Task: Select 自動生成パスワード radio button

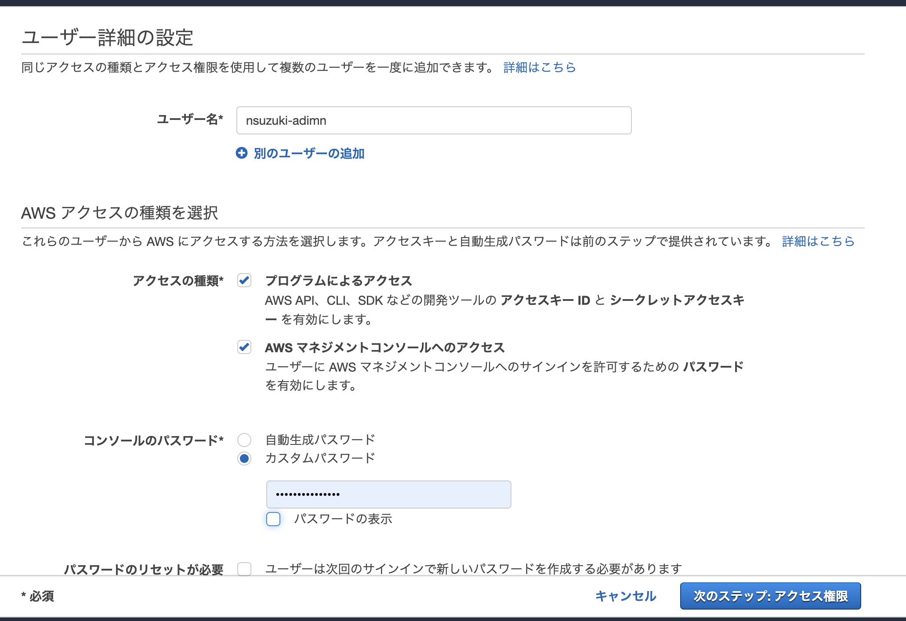Action: (244, 440)
